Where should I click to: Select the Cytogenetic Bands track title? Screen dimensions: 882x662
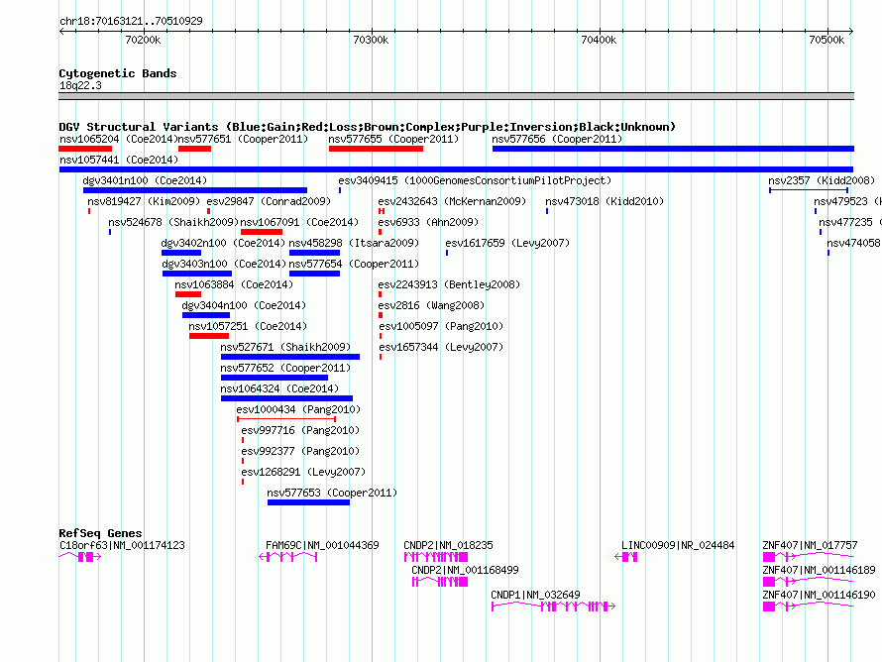[118, 73]
